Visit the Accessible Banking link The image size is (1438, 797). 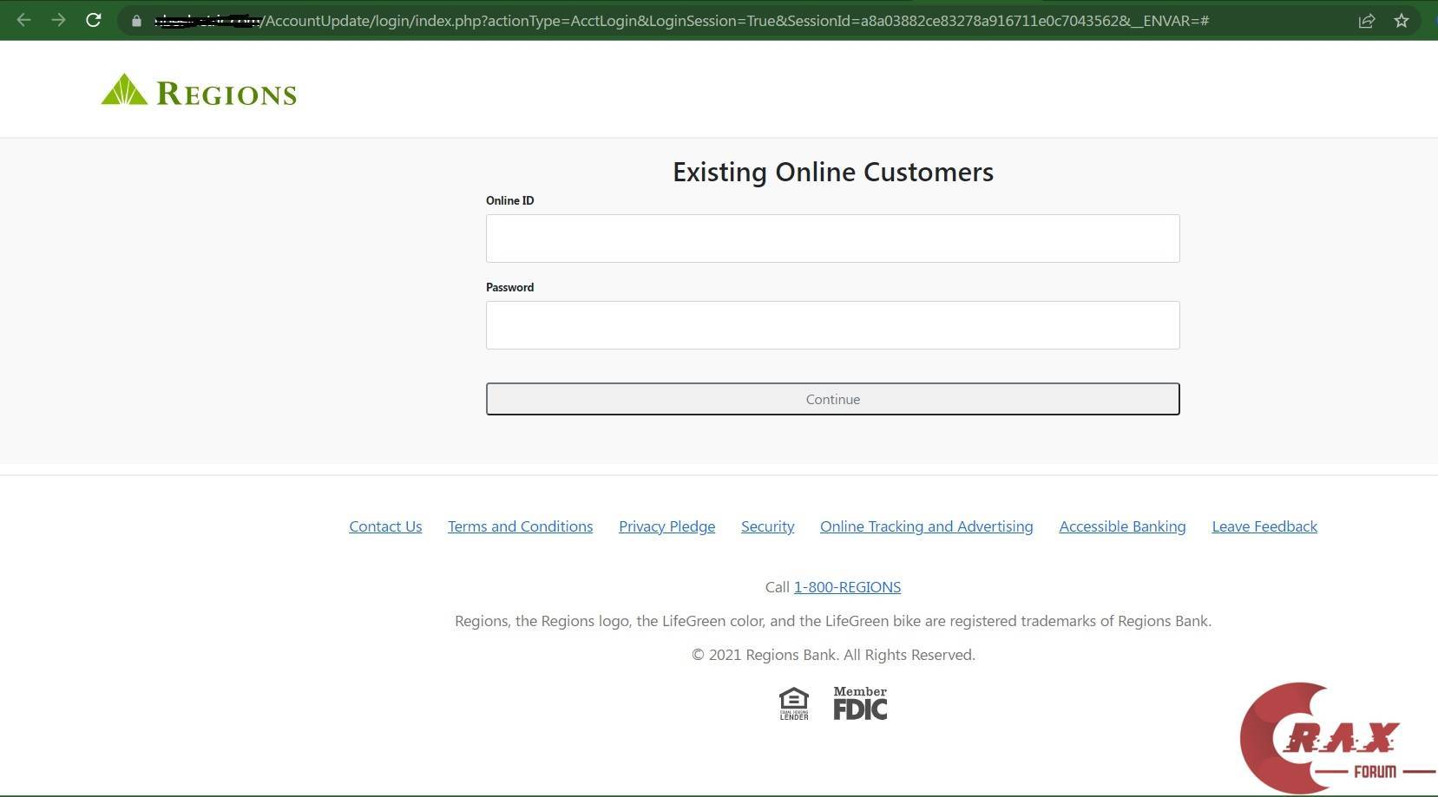[1122, 526]
